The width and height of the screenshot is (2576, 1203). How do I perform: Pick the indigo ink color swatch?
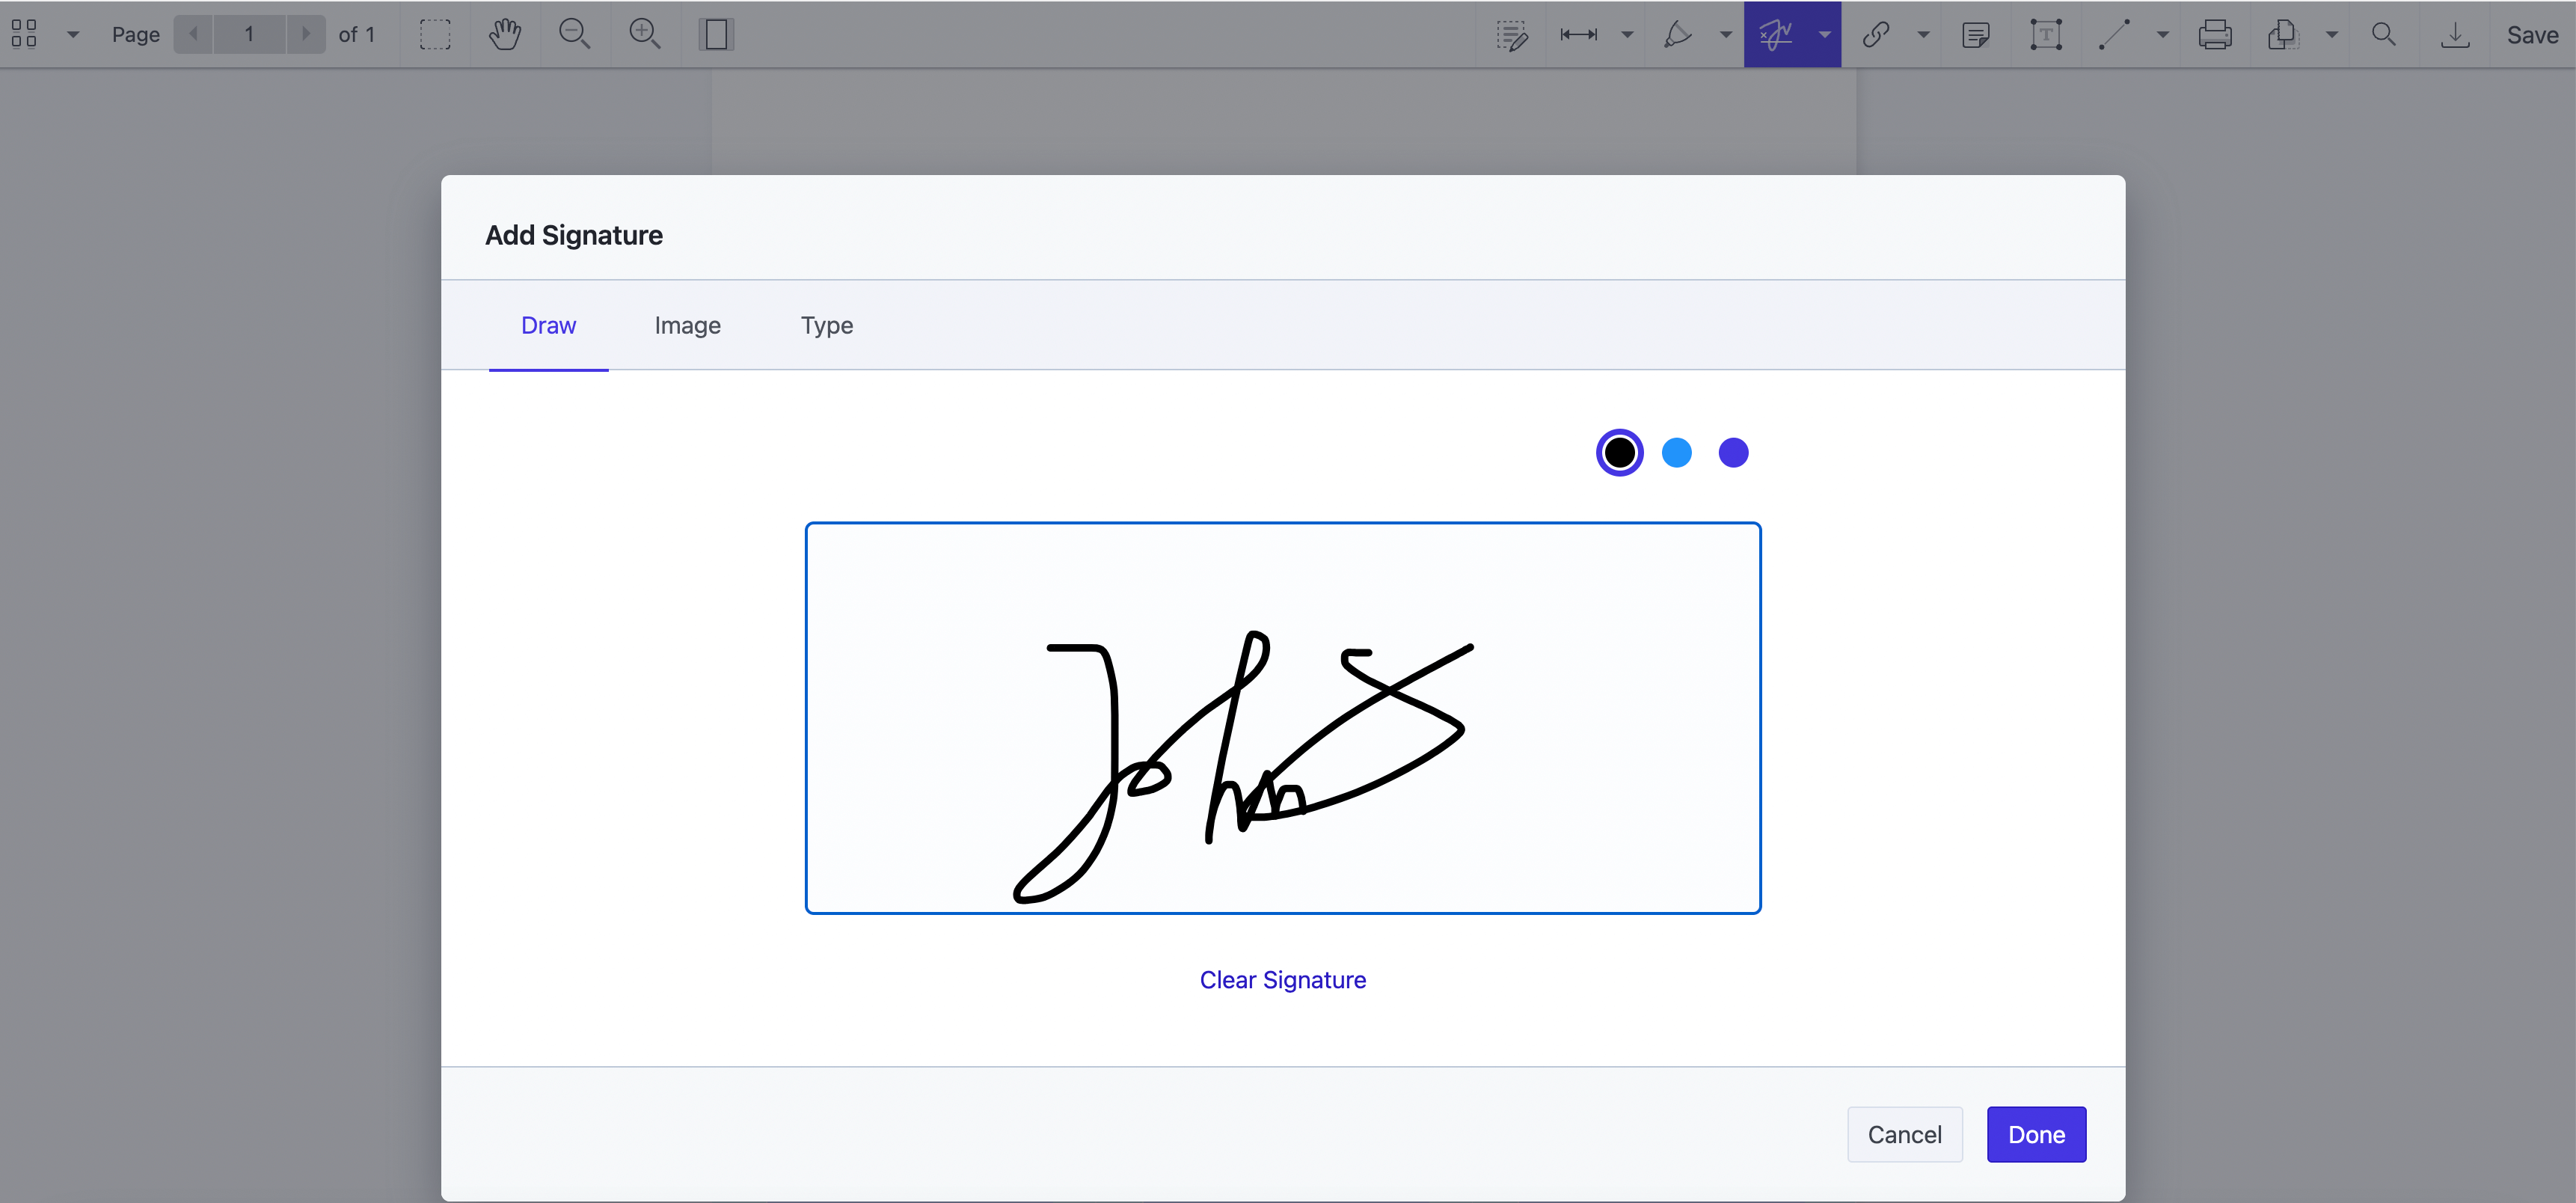tap(1734, 453)
